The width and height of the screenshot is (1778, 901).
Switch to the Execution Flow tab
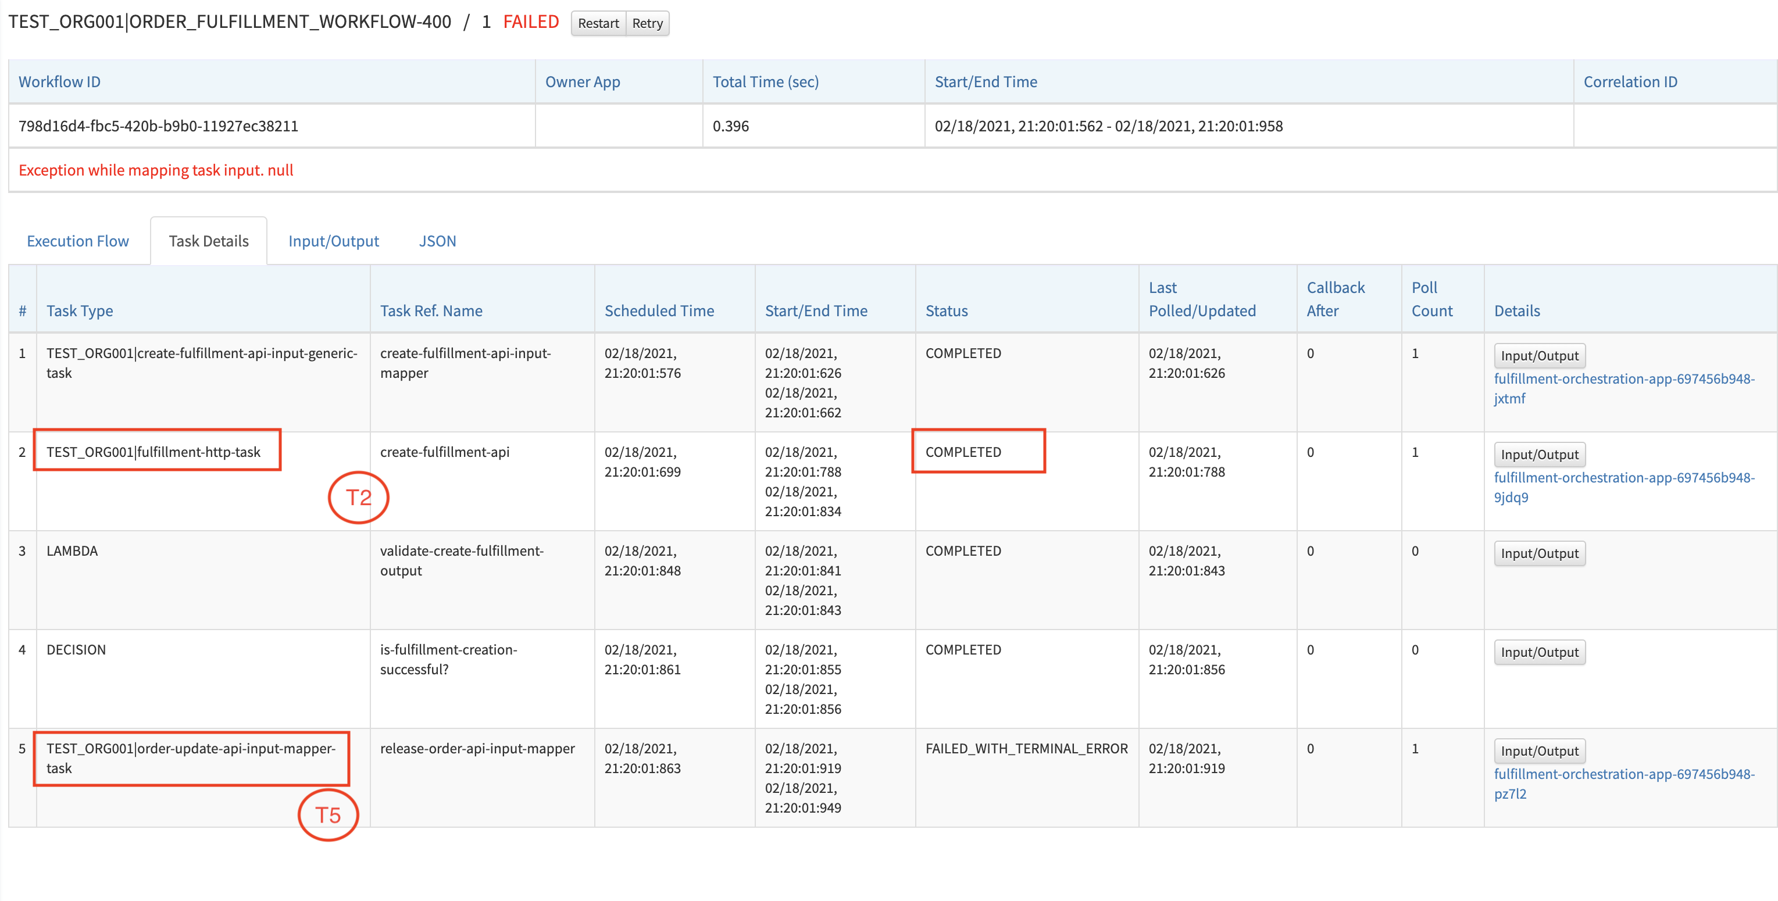(77, 241)
